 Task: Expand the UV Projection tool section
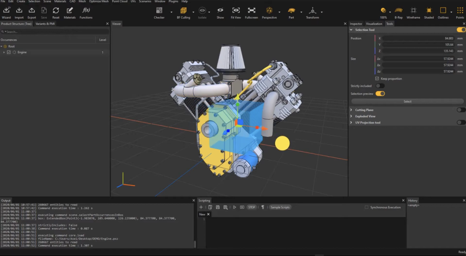[351, 123]
